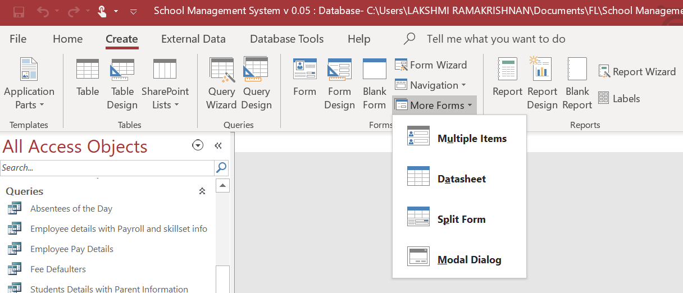
Task: Choose Datasheet form option
Action: 459,179
